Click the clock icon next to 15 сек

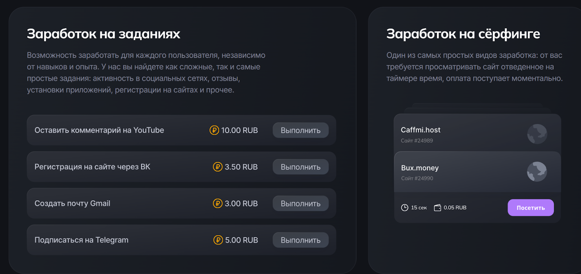(x=405, y=208)
